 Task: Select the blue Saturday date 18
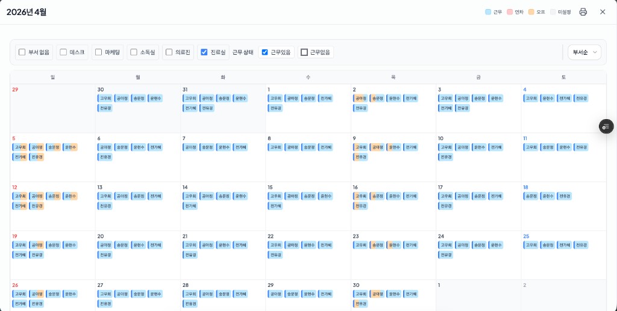tap(525, 187)
